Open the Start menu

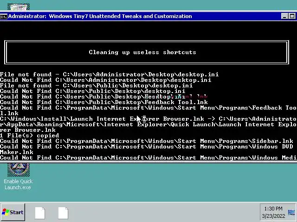[x=13, y=212]
